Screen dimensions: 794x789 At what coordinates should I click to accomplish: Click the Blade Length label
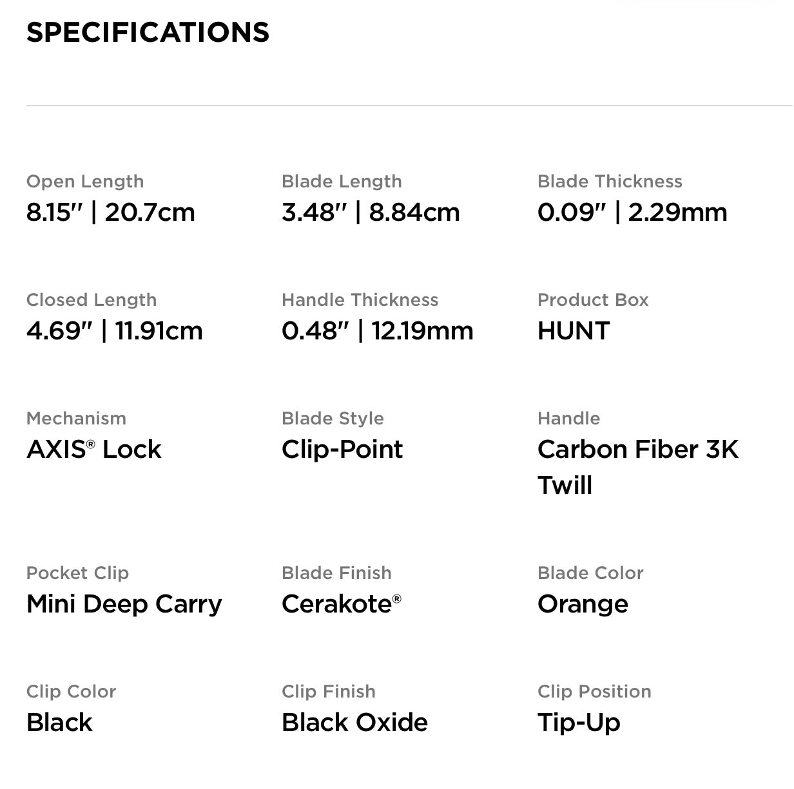point(342,181)
